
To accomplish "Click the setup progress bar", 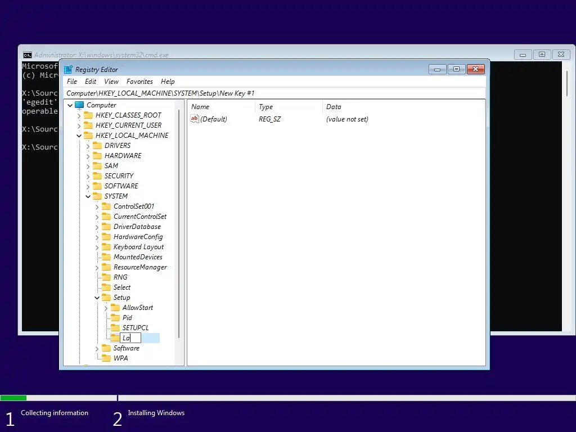I will coord(288,398).
